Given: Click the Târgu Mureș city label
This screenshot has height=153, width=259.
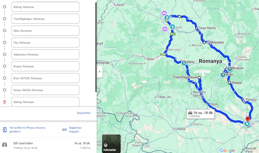Looking at the screenshot, I should [207, 28].
